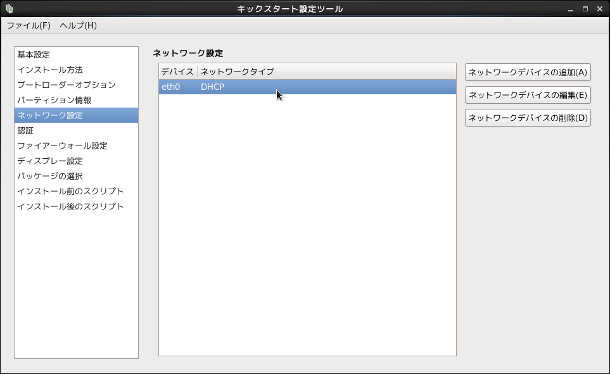Select ディスプレー設定 in the sidebar
The width and height of the screenshot is (610, 374).
click(x=50, y=161)
